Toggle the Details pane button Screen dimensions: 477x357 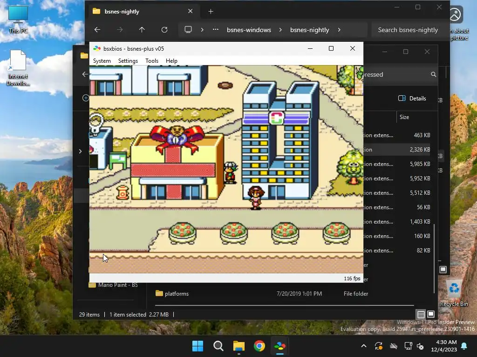point(412,99)
